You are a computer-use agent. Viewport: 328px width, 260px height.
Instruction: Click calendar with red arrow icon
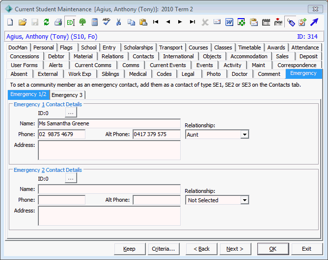(x=278, y=22)
